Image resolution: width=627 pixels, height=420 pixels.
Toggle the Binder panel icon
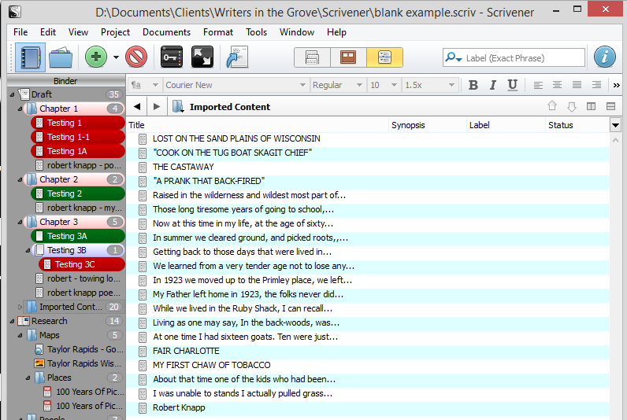[x=31, y=57]
